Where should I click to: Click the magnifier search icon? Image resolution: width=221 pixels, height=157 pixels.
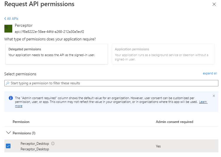(8, 83)
